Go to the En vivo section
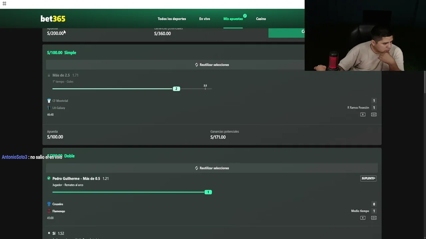Viewport: 426px width, 239px height. coord(205,19)
